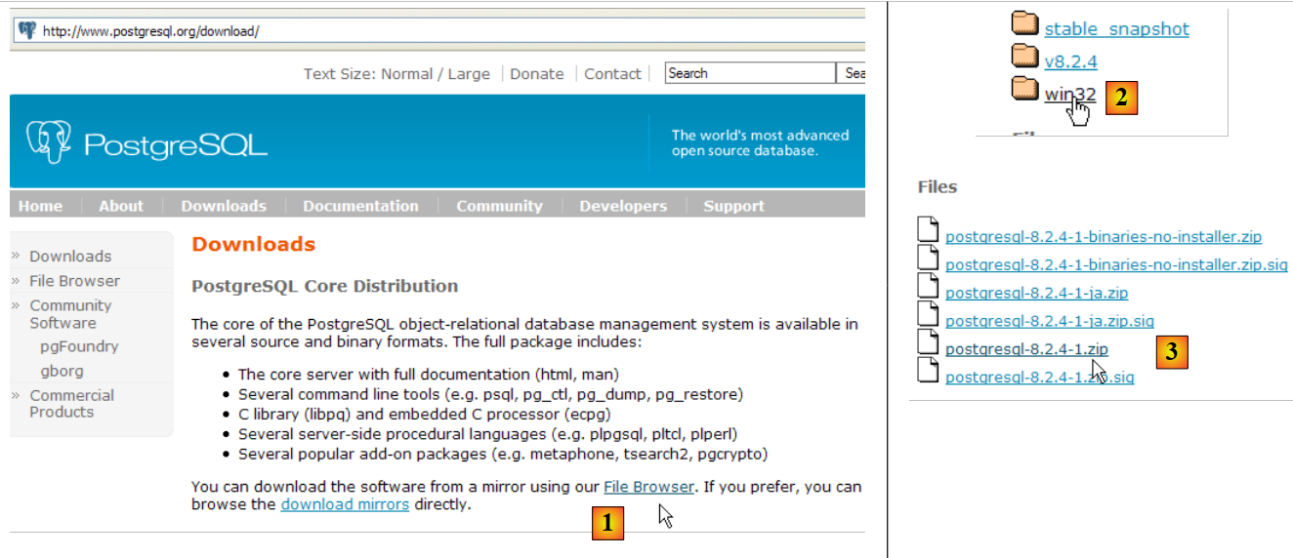Follow the download mirrors link
The image size is (1293, 558).
tap(345, 504)
